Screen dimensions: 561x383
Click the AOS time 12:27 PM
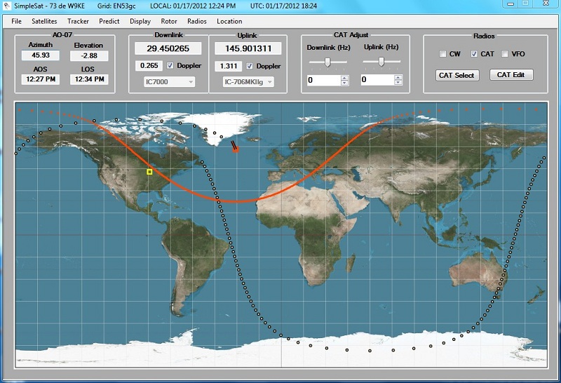[41, 79]
